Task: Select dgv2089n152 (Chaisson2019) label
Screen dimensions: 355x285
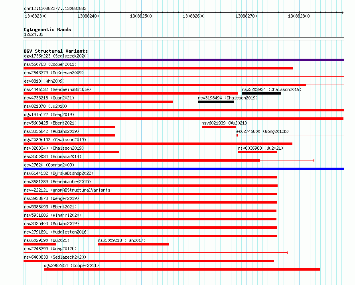Action: (55, 140)
